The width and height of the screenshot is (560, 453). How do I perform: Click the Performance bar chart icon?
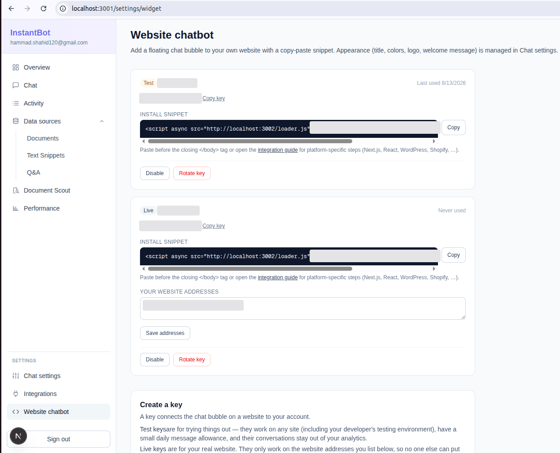(x=16, y=208)
